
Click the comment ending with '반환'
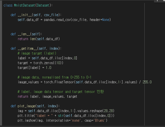tap(61, 92)
